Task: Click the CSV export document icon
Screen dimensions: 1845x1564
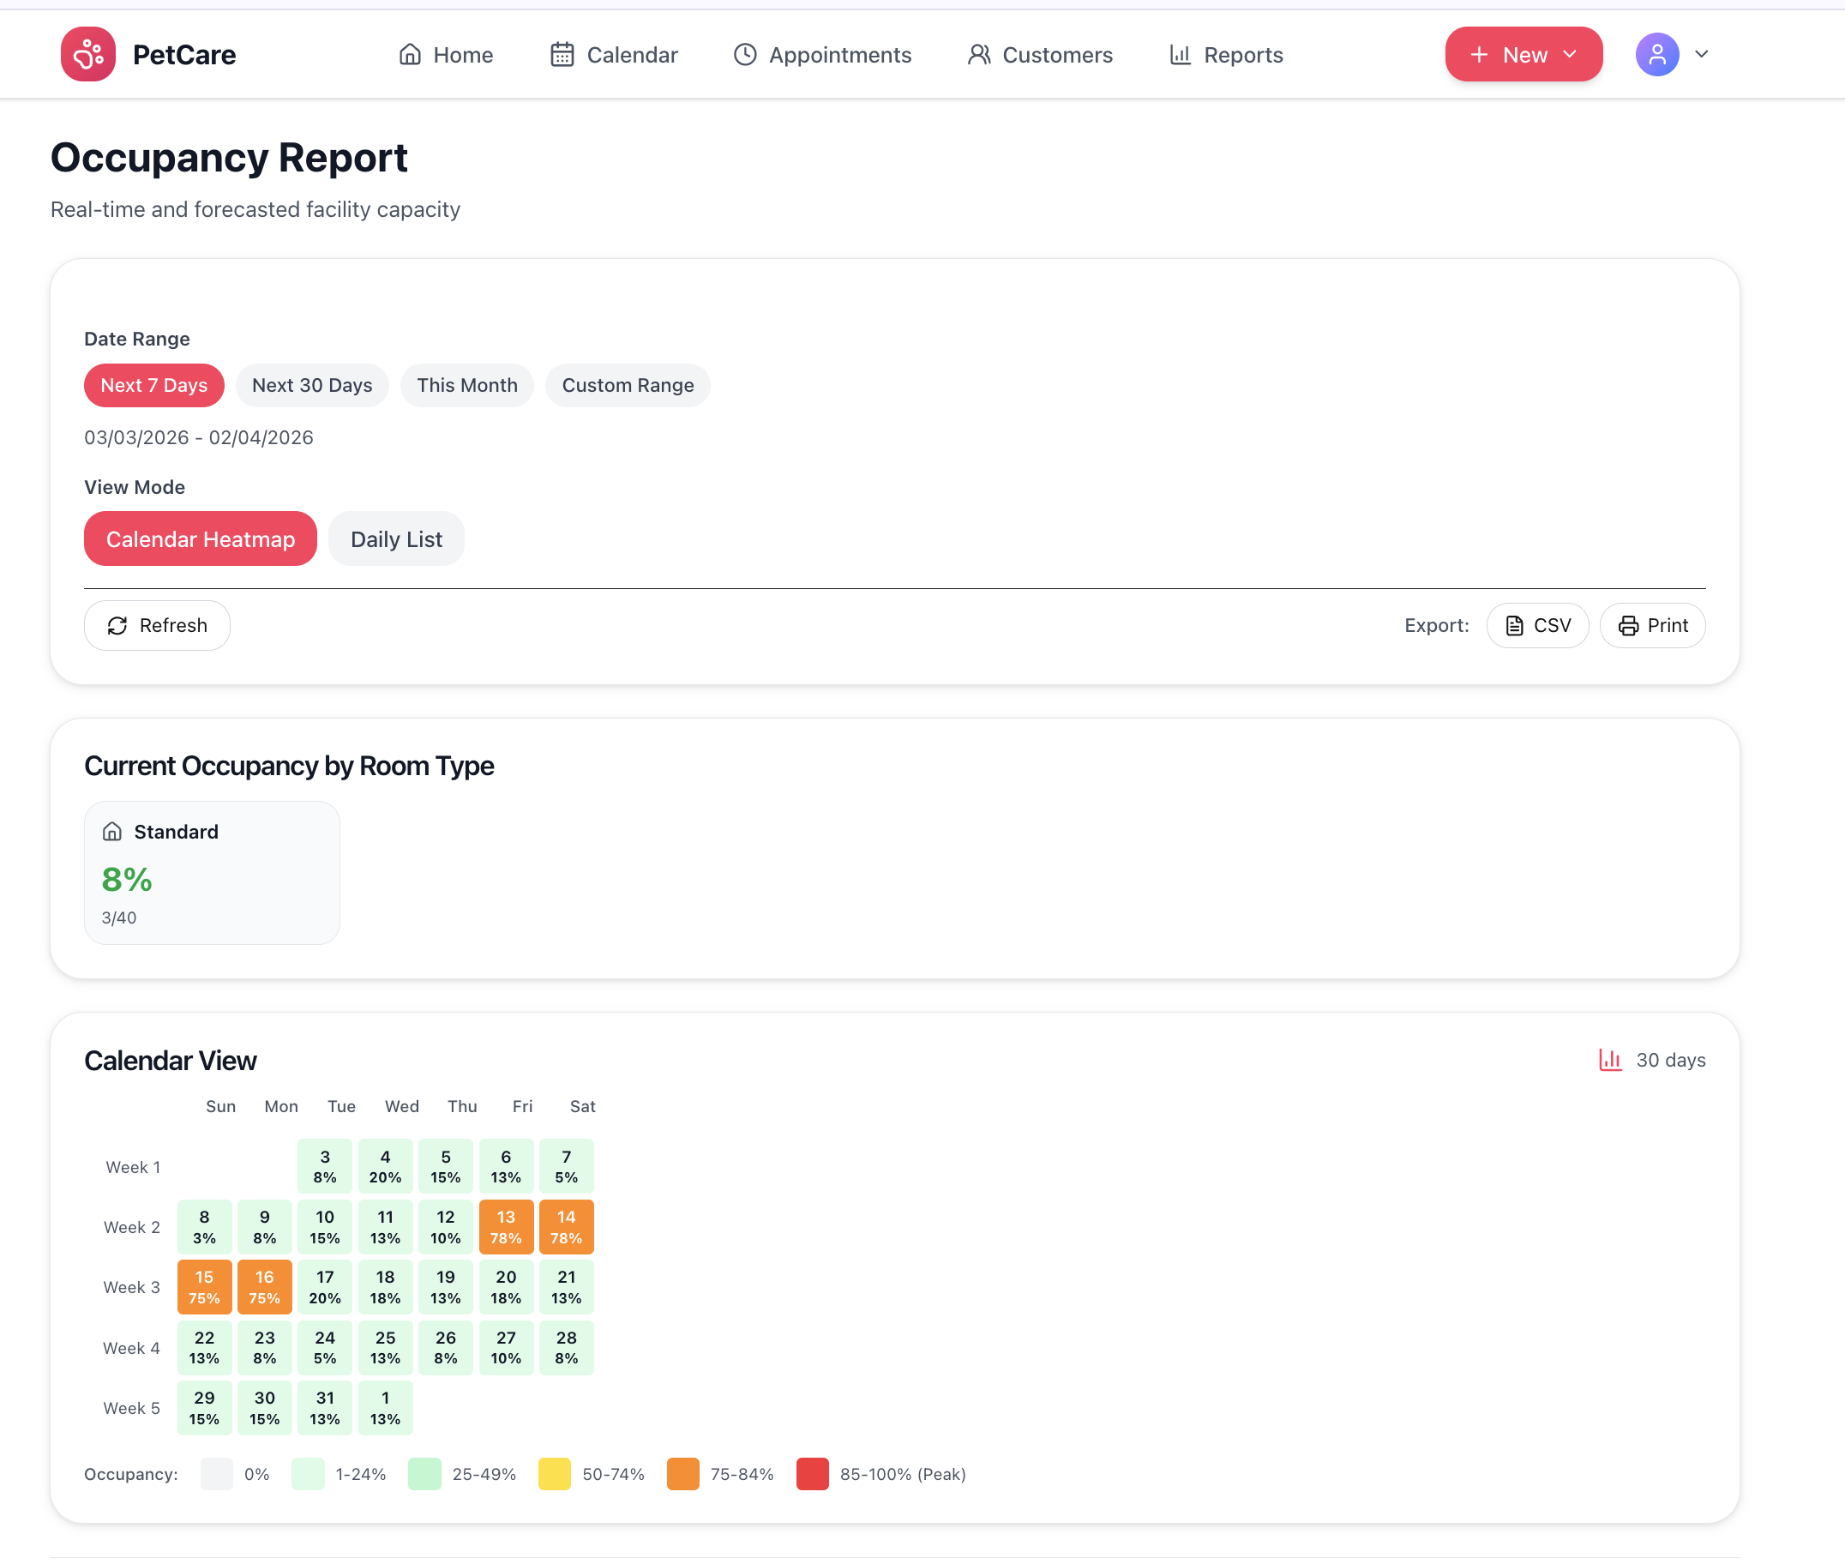Action: (1514, 625)
